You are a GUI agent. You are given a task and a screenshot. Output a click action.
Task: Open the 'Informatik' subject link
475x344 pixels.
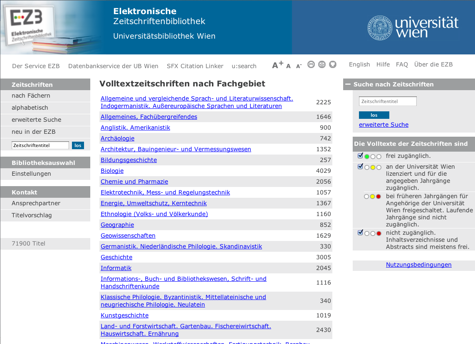click(116, 268)
